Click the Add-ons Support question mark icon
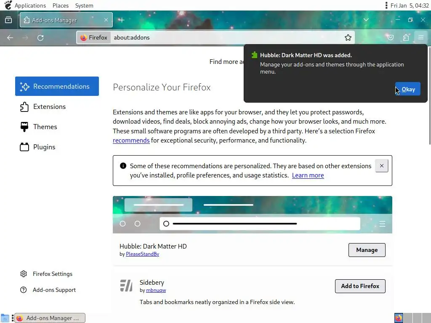Viewport: 431px width, 323px height. [x=24, y=290]
